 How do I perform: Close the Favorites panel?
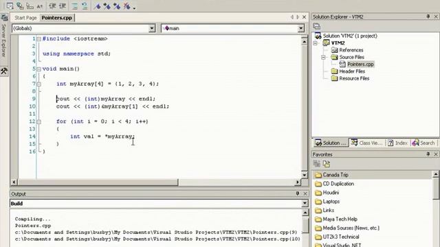click(436, 154)
